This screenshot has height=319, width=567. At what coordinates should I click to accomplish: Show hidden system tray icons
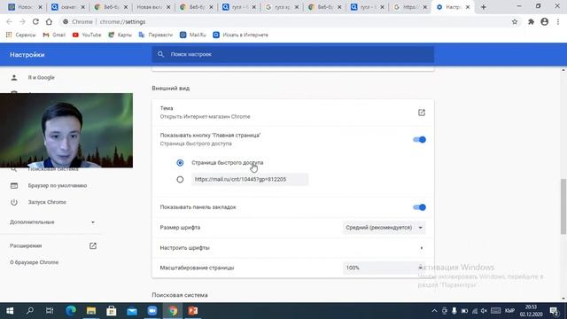click(x=434, y=311)
